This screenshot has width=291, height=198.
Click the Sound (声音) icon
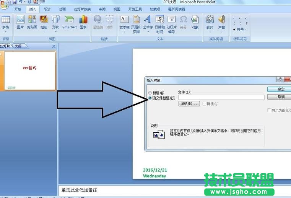click(x=221, y=20)
